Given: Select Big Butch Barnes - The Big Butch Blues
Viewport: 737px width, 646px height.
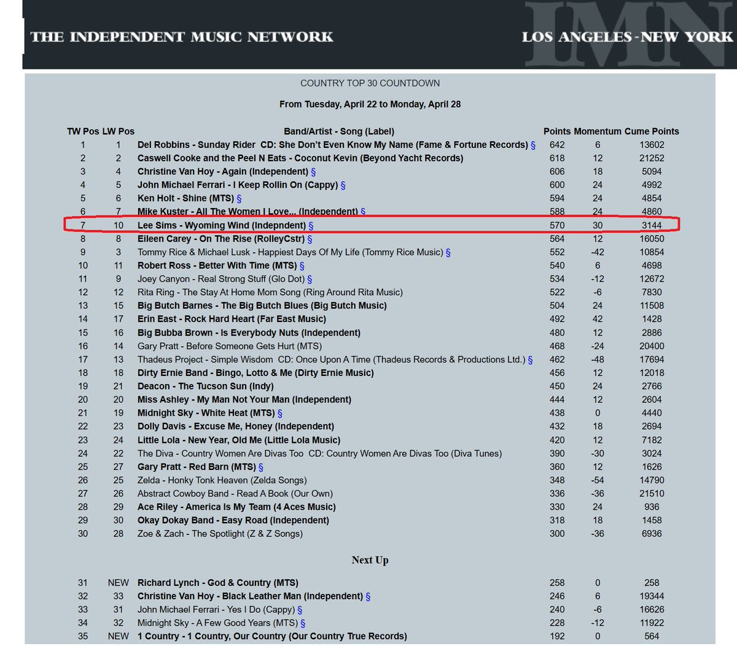Looking at the screenshot, I should 262,306.
